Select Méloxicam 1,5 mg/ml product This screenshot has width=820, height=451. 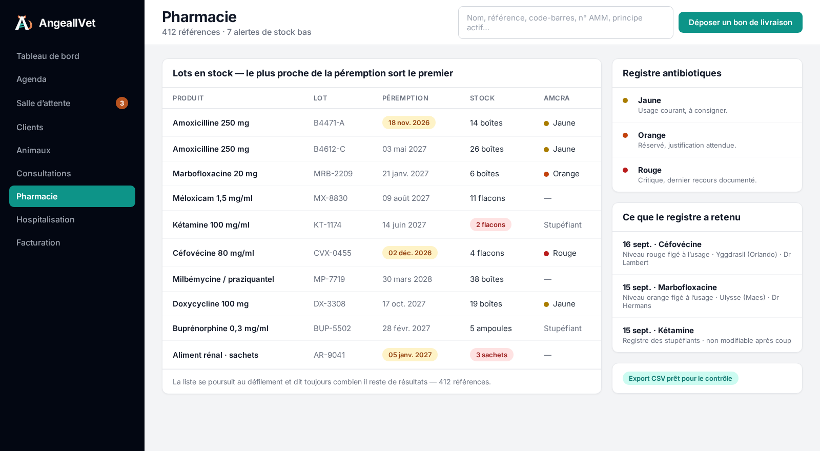point(213,198)
